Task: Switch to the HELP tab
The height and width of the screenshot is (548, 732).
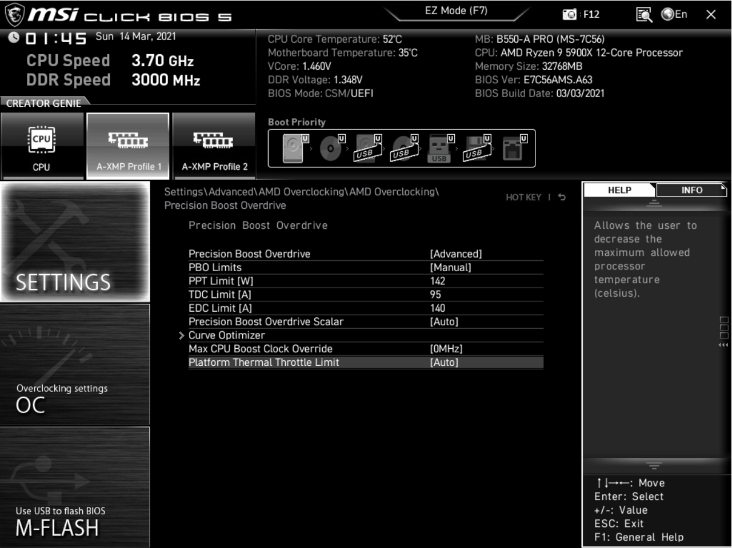Action: tap(619, 190)
